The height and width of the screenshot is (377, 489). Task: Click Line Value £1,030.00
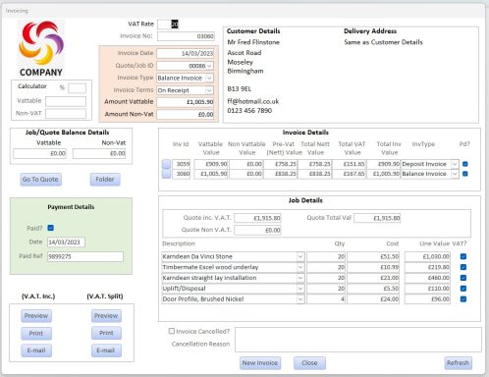tap(427, 256)
